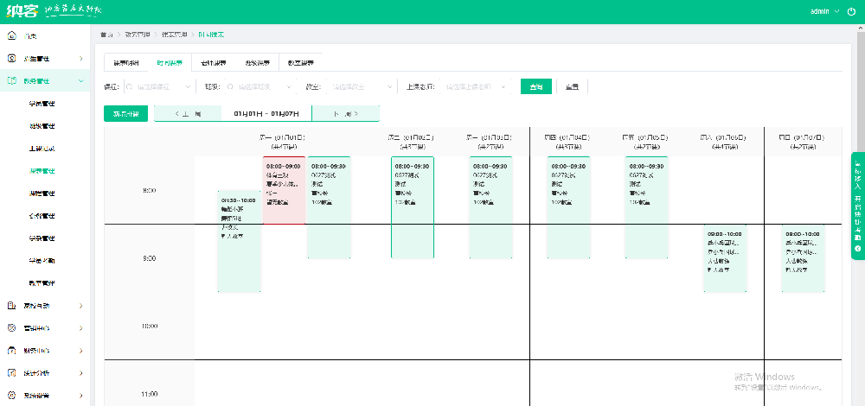Screen dimensions: 865x406
Task: Click the 营销中心 sidebar icon
Action: click(x=12, y=327)
